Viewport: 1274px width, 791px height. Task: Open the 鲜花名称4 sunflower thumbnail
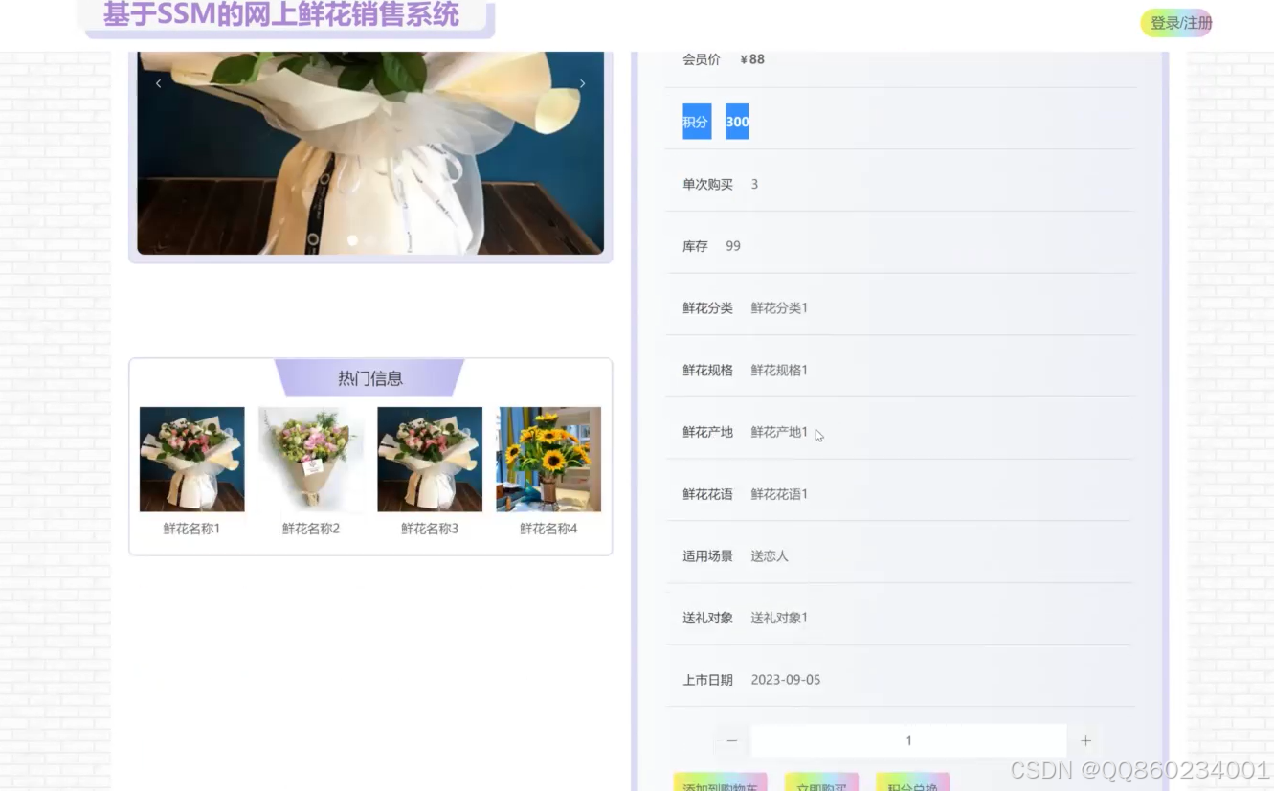pos(548,460)
